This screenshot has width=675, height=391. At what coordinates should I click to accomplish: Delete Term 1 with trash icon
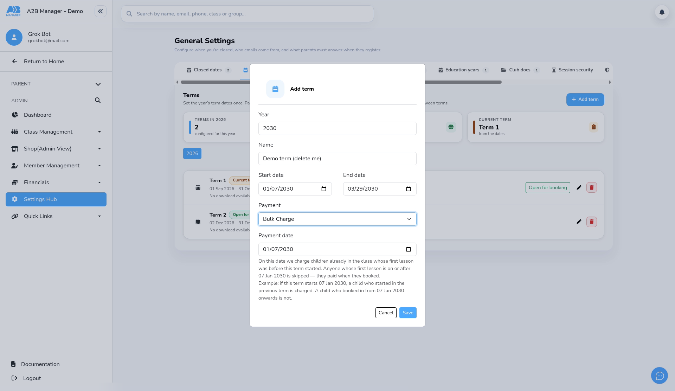point(592,188)
